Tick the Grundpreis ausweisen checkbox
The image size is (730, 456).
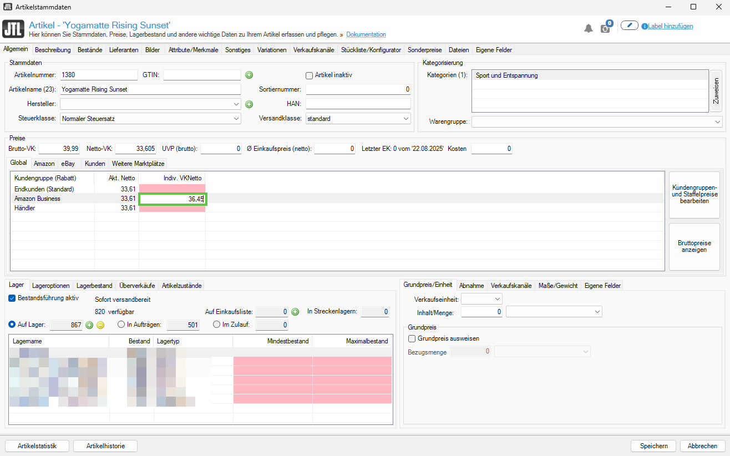(x=412, y=338)
